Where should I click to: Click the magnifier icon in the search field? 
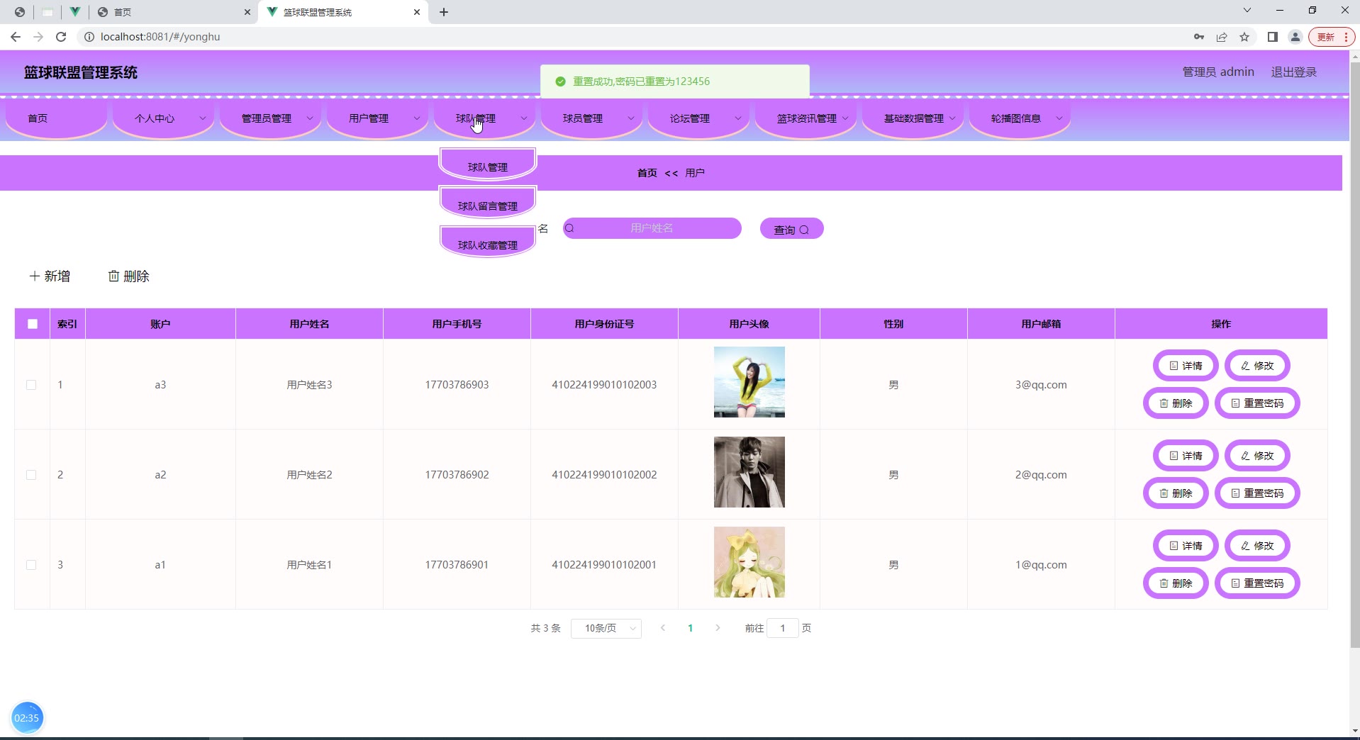pos(569,228)
